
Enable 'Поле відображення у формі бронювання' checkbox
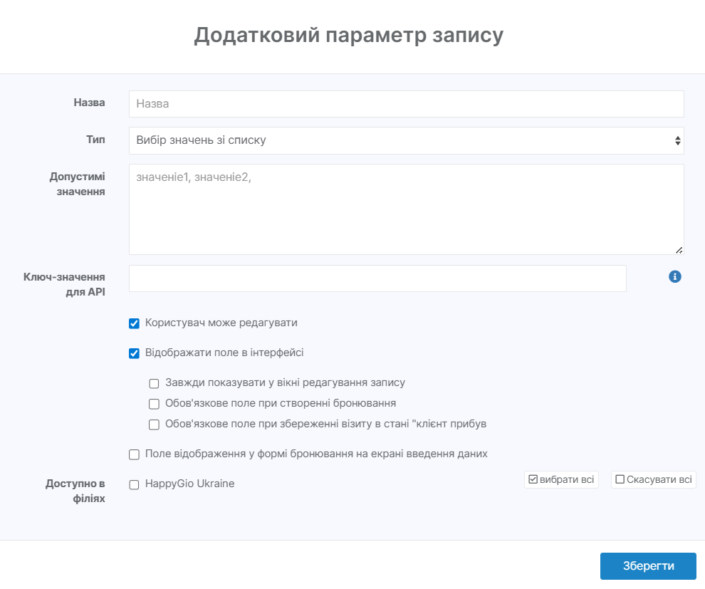134,454
